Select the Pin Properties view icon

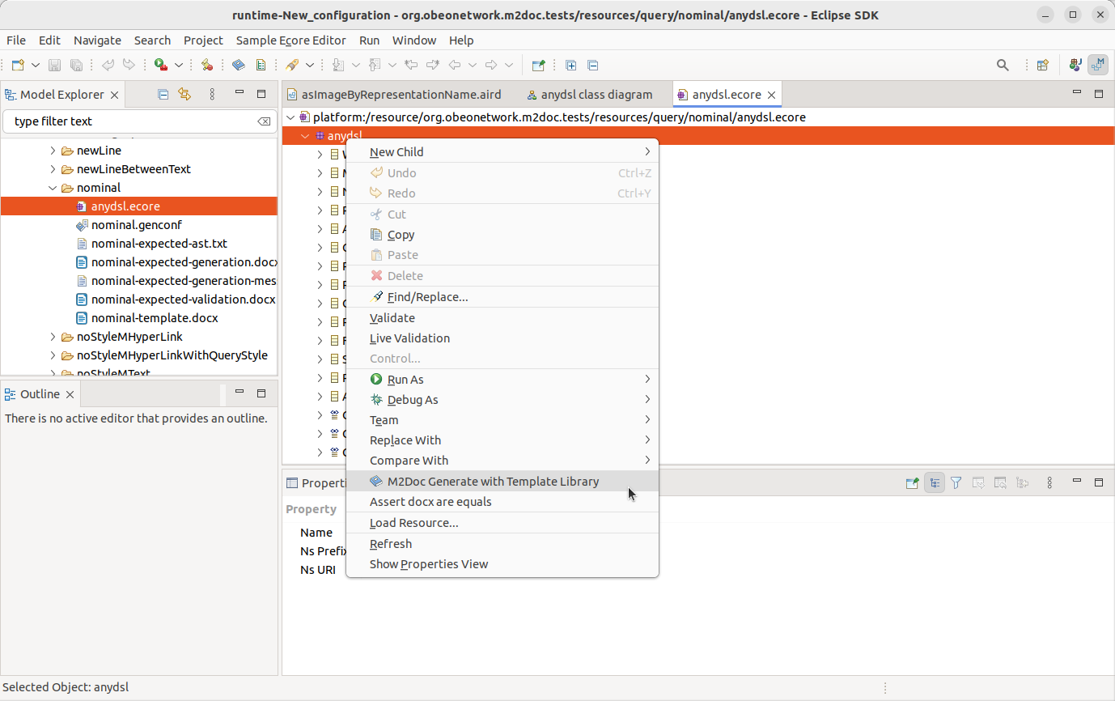[912, 482]
